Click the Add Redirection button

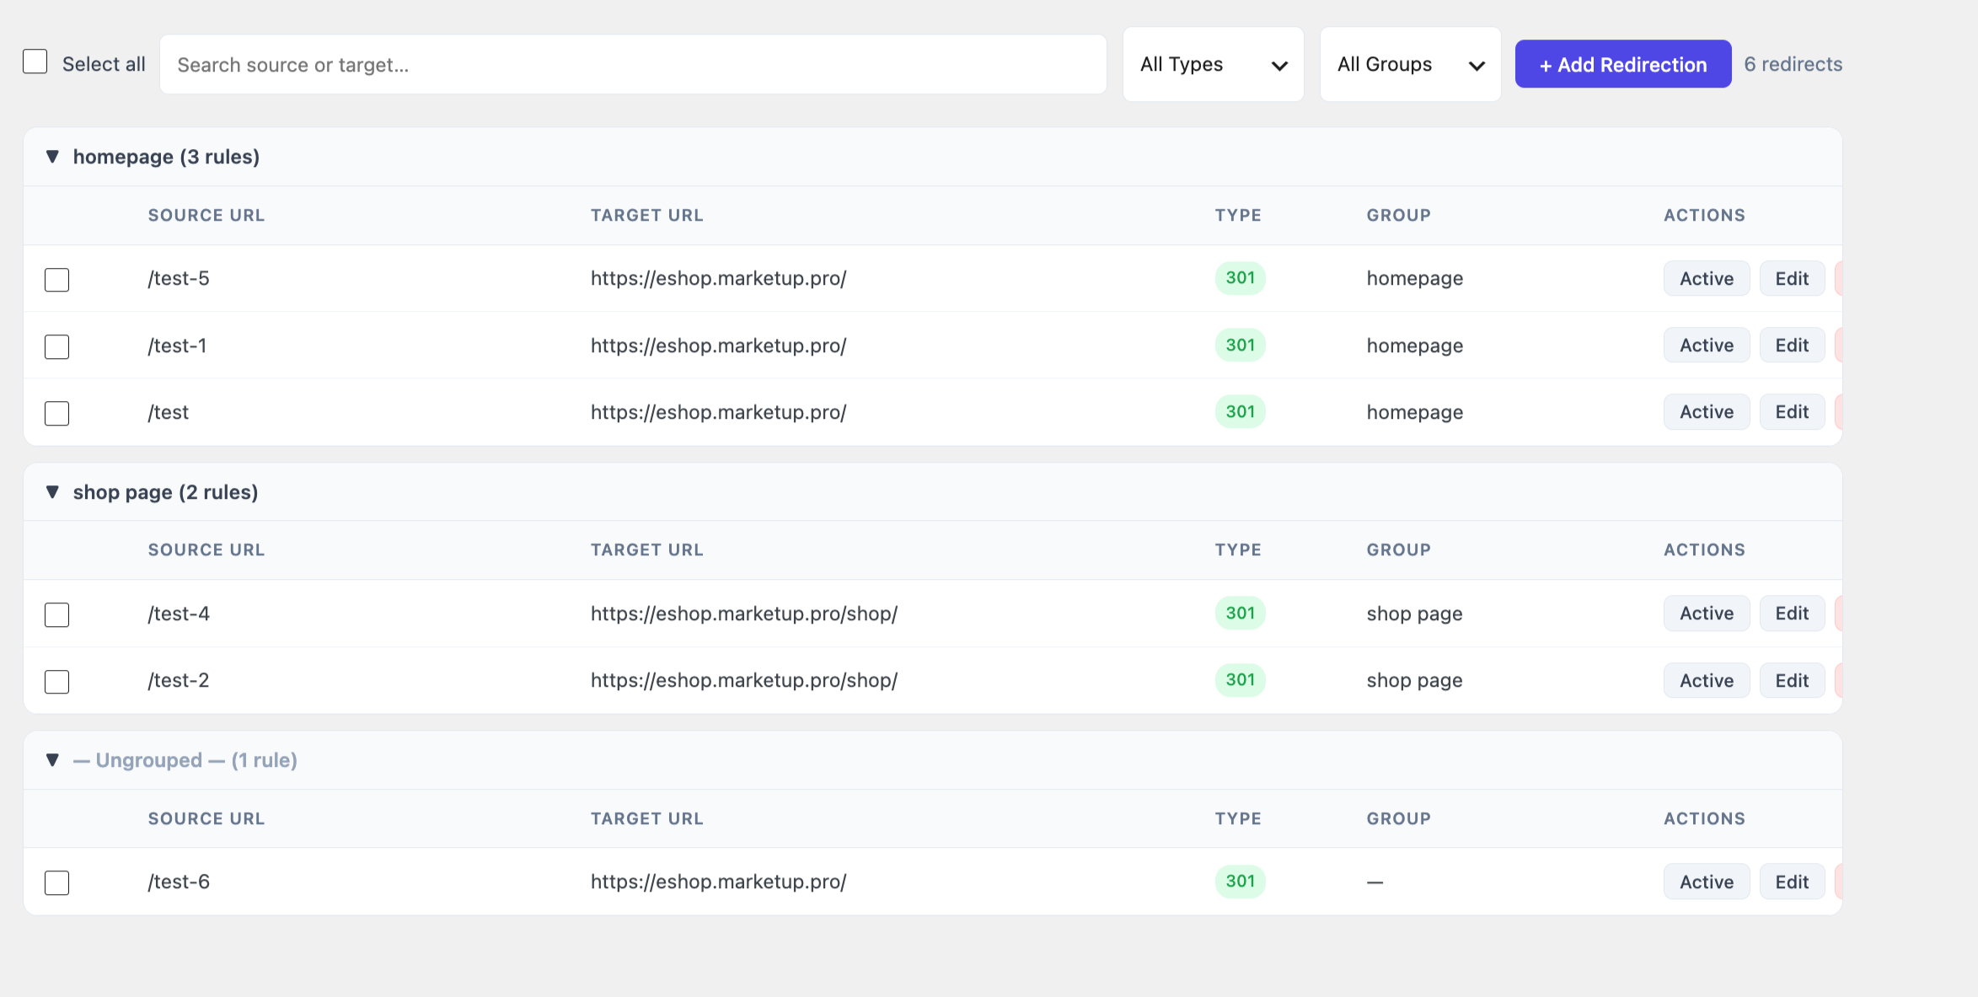(x=1623, y=64)
